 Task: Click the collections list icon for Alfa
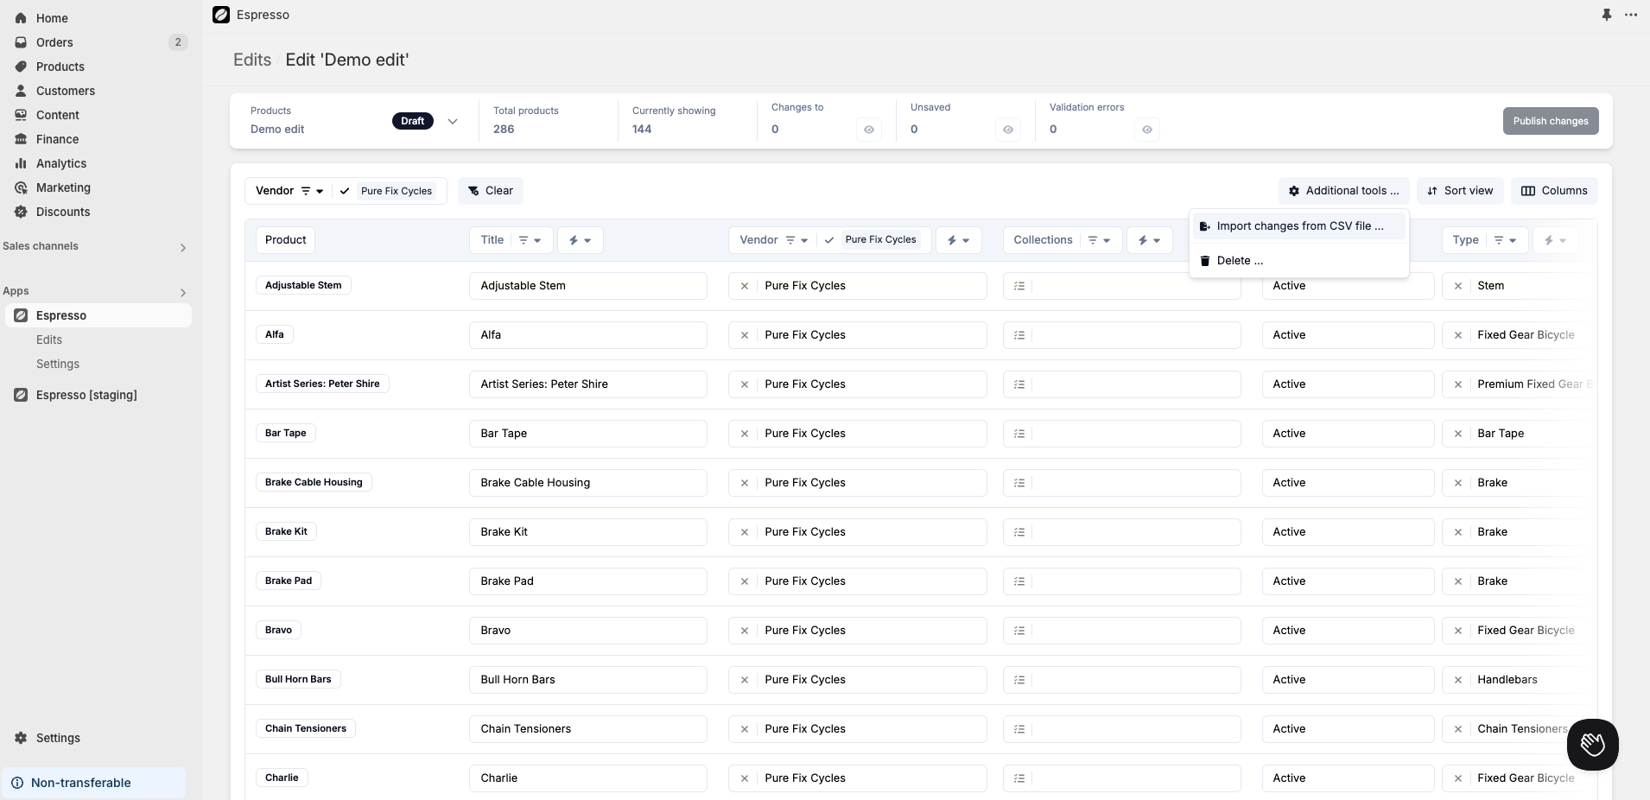1019,335
